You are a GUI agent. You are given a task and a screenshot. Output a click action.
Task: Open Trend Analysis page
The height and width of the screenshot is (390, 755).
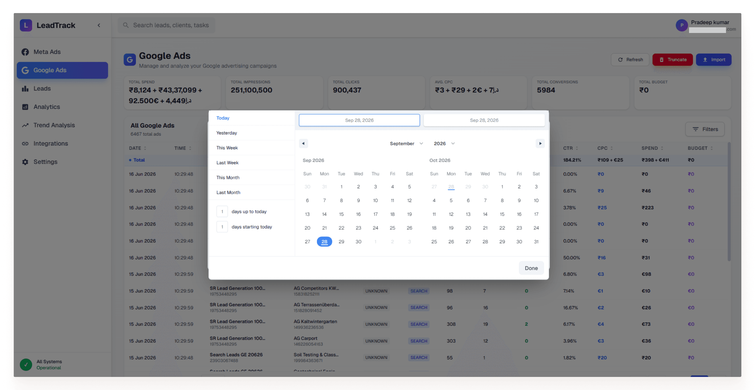pyautogui.click(x=62, y=125)
